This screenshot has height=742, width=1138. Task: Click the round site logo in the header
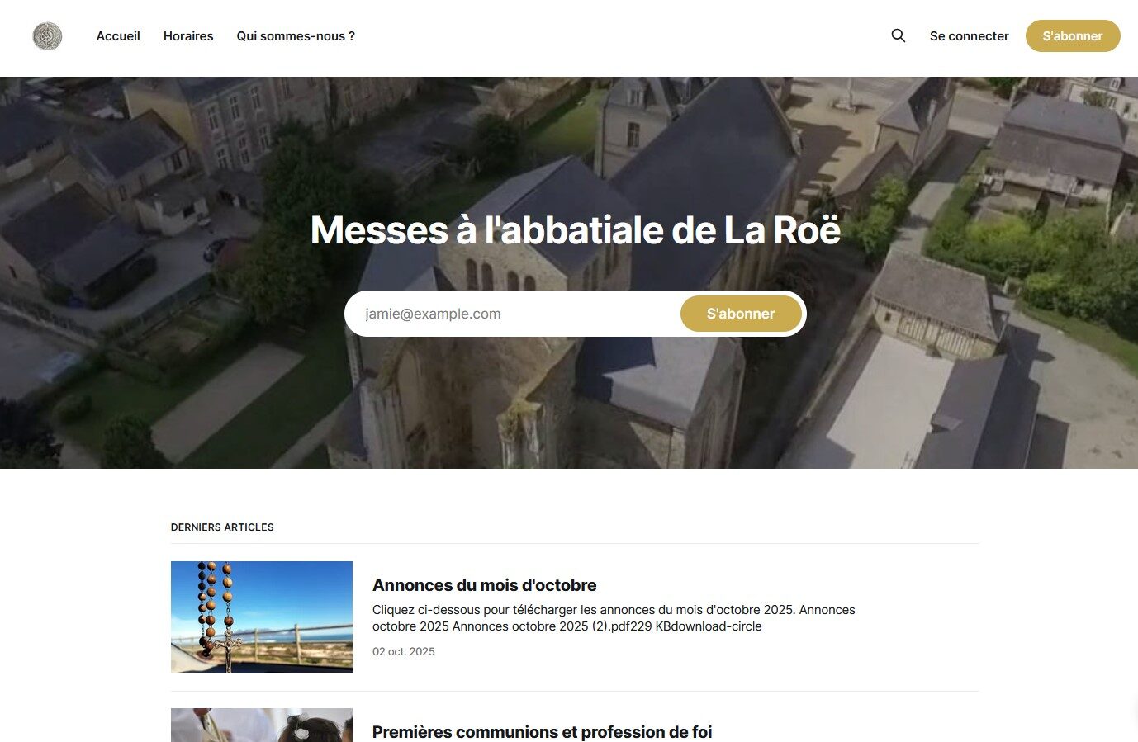point(47,36)
